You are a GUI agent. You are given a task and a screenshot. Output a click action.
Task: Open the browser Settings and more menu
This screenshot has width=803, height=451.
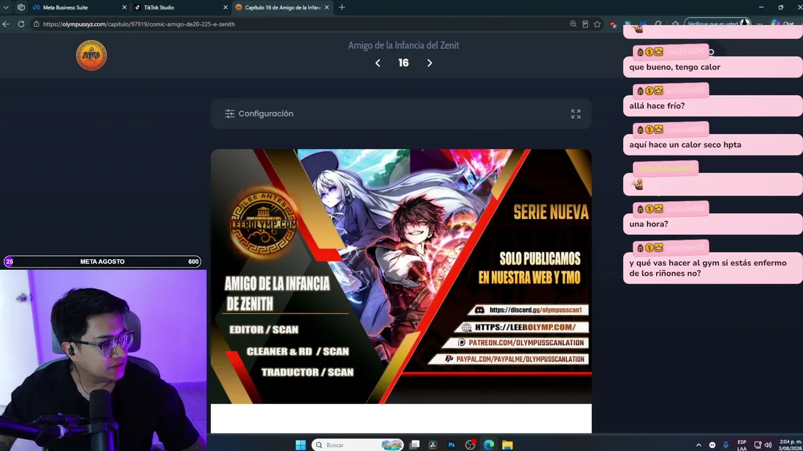(x=760, y=24)
